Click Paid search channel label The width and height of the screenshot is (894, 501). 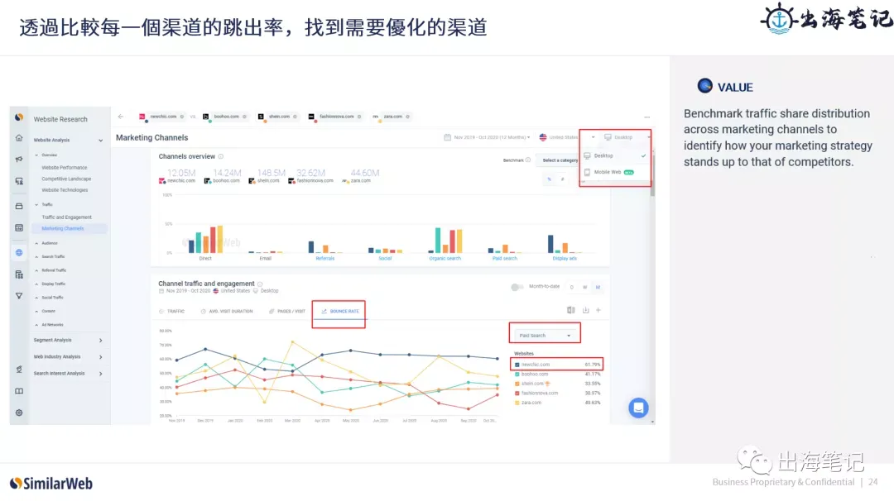tap(505, 259)
